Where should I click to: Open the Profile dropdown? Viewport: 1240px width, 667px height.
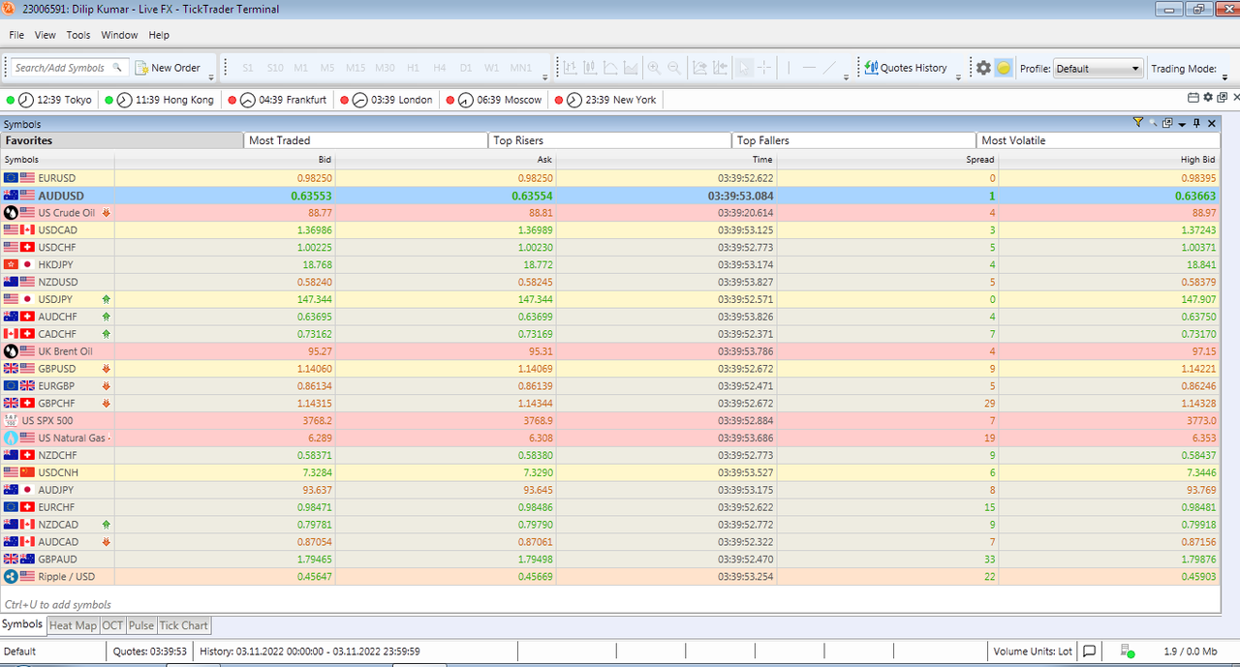click(x=1099, y=69)
